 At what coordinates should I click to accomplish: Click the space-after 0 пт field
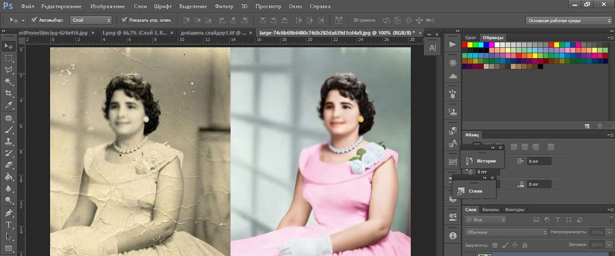click(x=539, y=184)
